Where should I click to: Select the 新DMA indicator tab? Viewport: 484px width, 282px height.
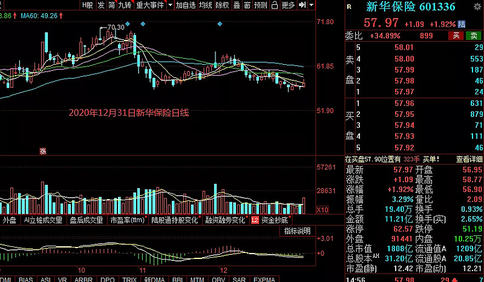click(155, 279)
